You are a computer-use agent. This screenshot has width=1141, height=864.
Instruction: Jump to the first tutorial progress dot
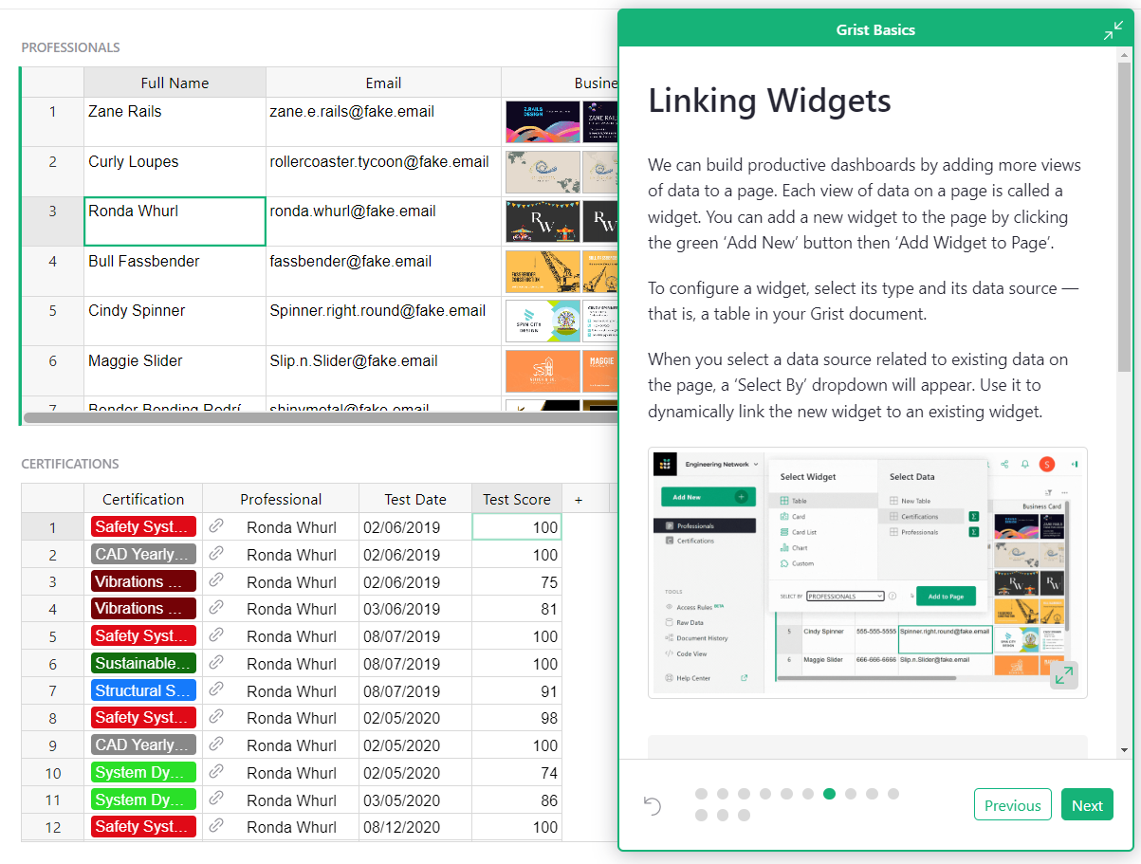pyautogui.click(x=701, y=794)
